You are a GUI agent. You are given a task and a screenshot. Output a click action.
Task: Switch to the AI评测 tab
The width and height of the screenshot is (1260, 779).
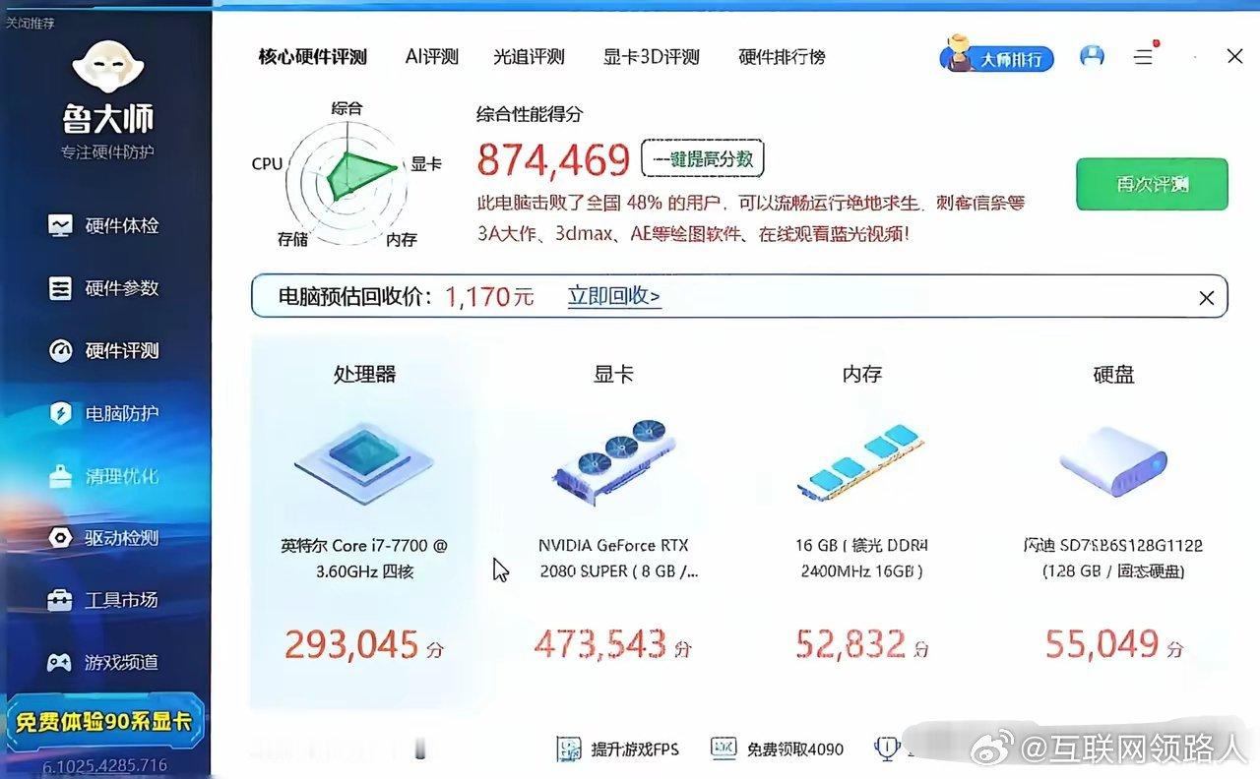point(432,57)
